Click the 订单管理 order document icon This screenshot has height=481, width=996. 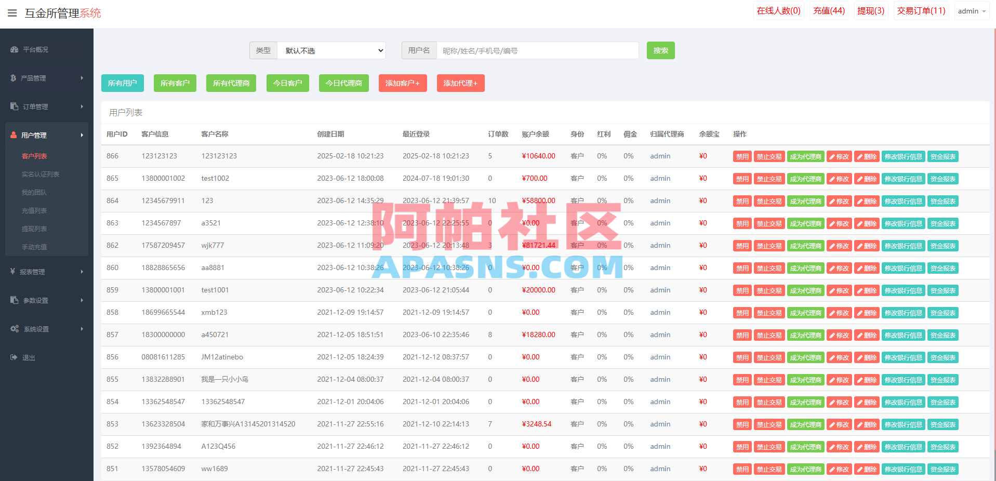click(x=13, y=106)
